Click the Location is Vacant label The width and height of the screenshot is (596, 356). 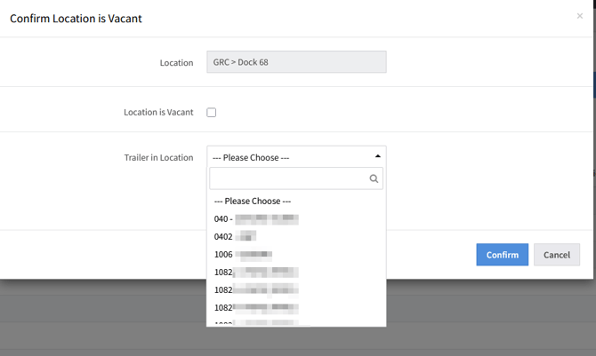coord(157,113)
